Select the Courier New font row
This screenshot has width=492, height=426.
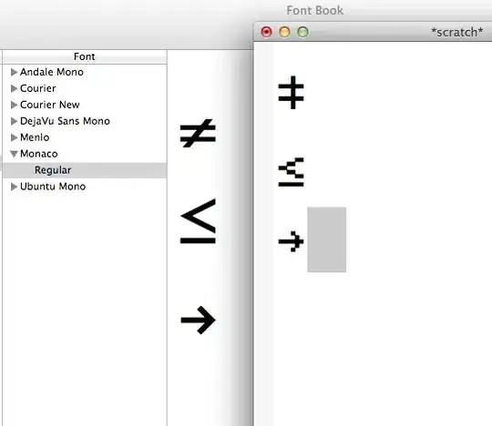pos(85,105)
